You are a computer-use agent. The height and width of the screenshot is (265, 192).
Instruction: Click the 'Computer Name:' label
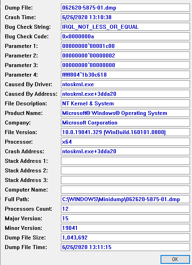coord(26,190)
